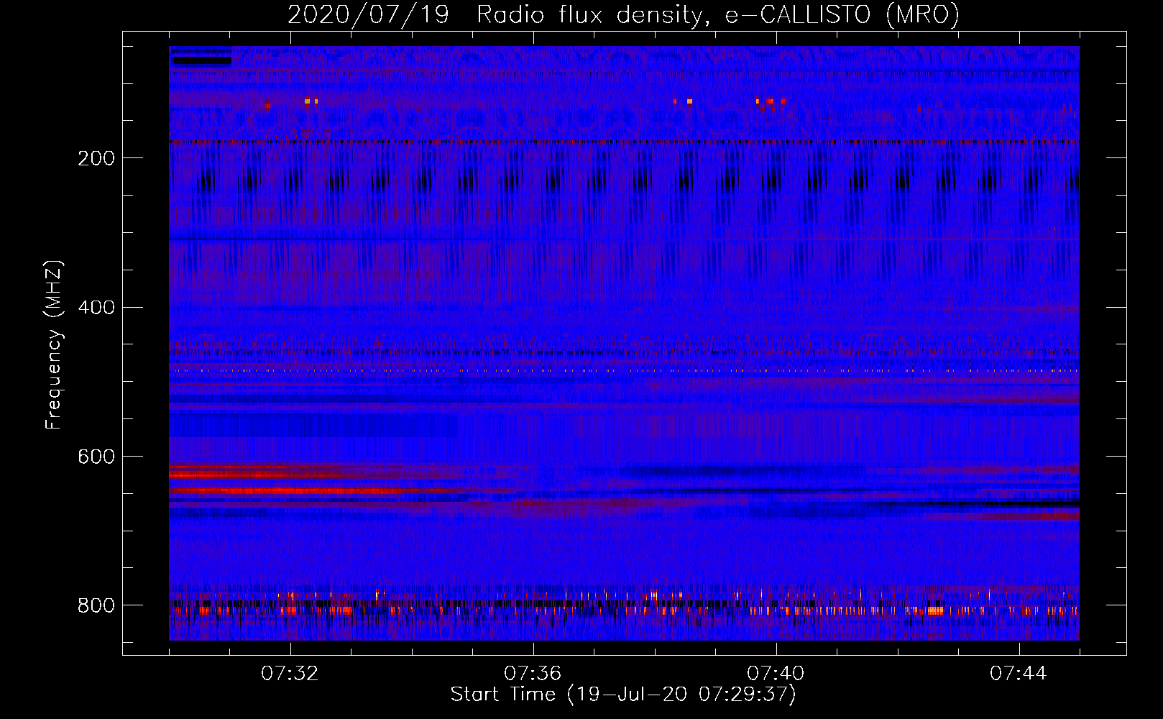Click the 07:36 time tick label
This screenshot has width=1163, height=719.
tap(533, 674)
